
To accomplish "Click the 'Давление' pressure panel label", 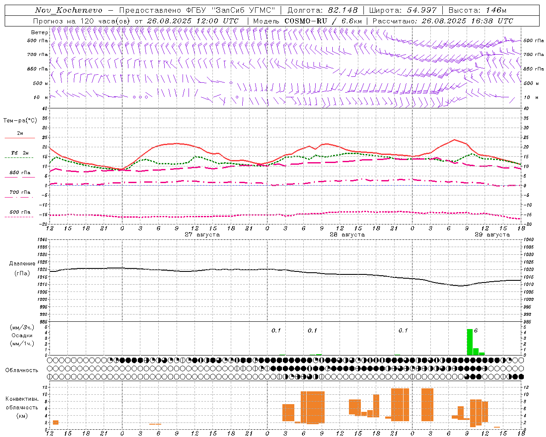I will click(x=22, y=264).
